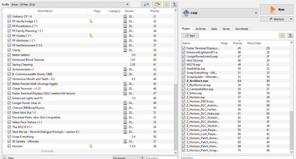This screenshot has width=296, height=159.
Task: Click version icon in Better Female Walk row
Action: pyautogui.click(x=125, y=84)
